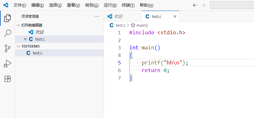Click the main function name in code

[x=148, y=48]
